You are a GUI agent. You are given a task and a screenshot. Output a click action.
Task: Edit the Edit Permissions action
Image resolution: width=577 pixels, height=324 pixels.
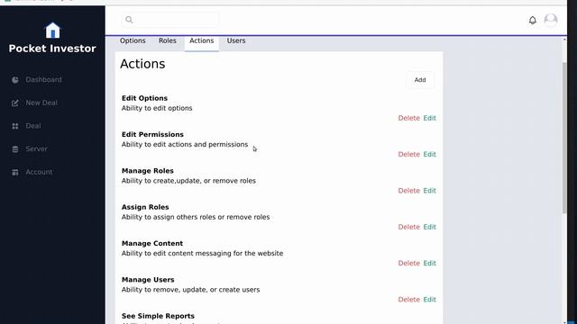point(429,154)
